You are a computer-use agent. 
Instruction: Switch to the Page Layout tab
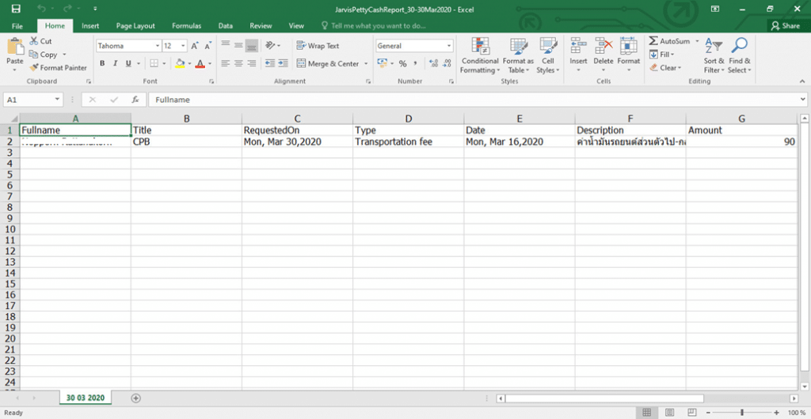pyautogui.click(x=135, y=26)
